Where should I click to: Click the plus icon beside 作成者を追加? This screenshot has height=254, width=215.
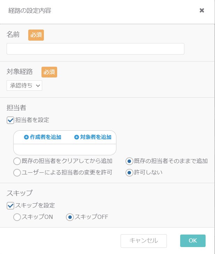coord(26,137)
